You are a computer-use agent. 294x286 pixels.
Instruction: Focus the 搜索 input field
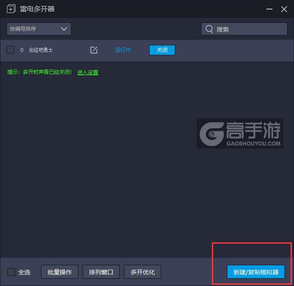(244, 29)
